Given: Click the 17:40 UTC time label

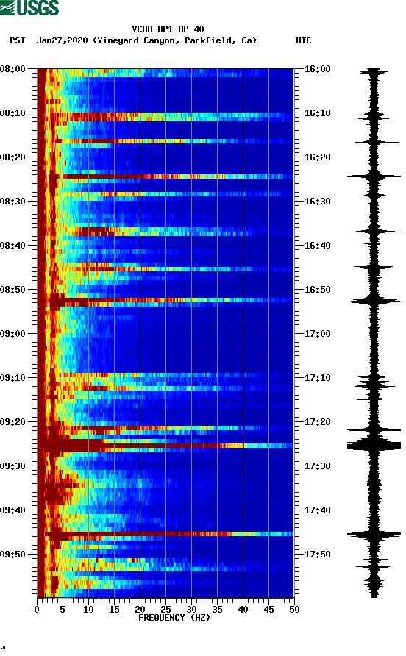Looking at the screenshot, I should tap(317, 510).
